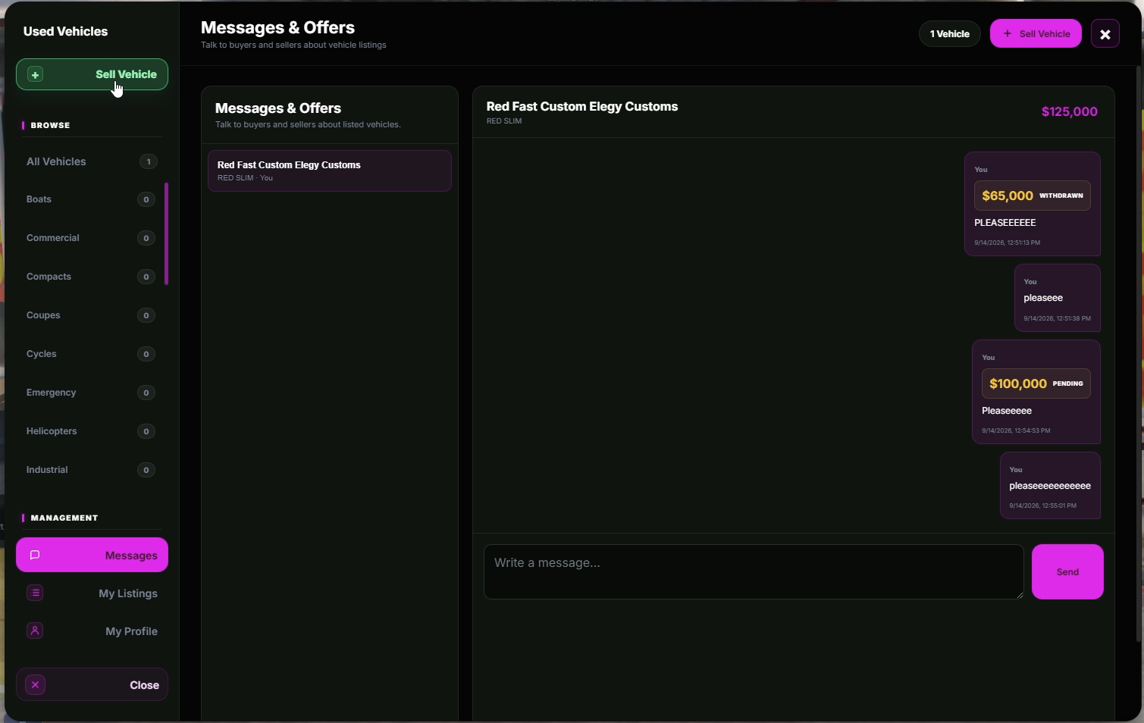Click the Boats count badge
Image resolution: width=1144 pixels, height=723 pixels.
coord(146,199)
